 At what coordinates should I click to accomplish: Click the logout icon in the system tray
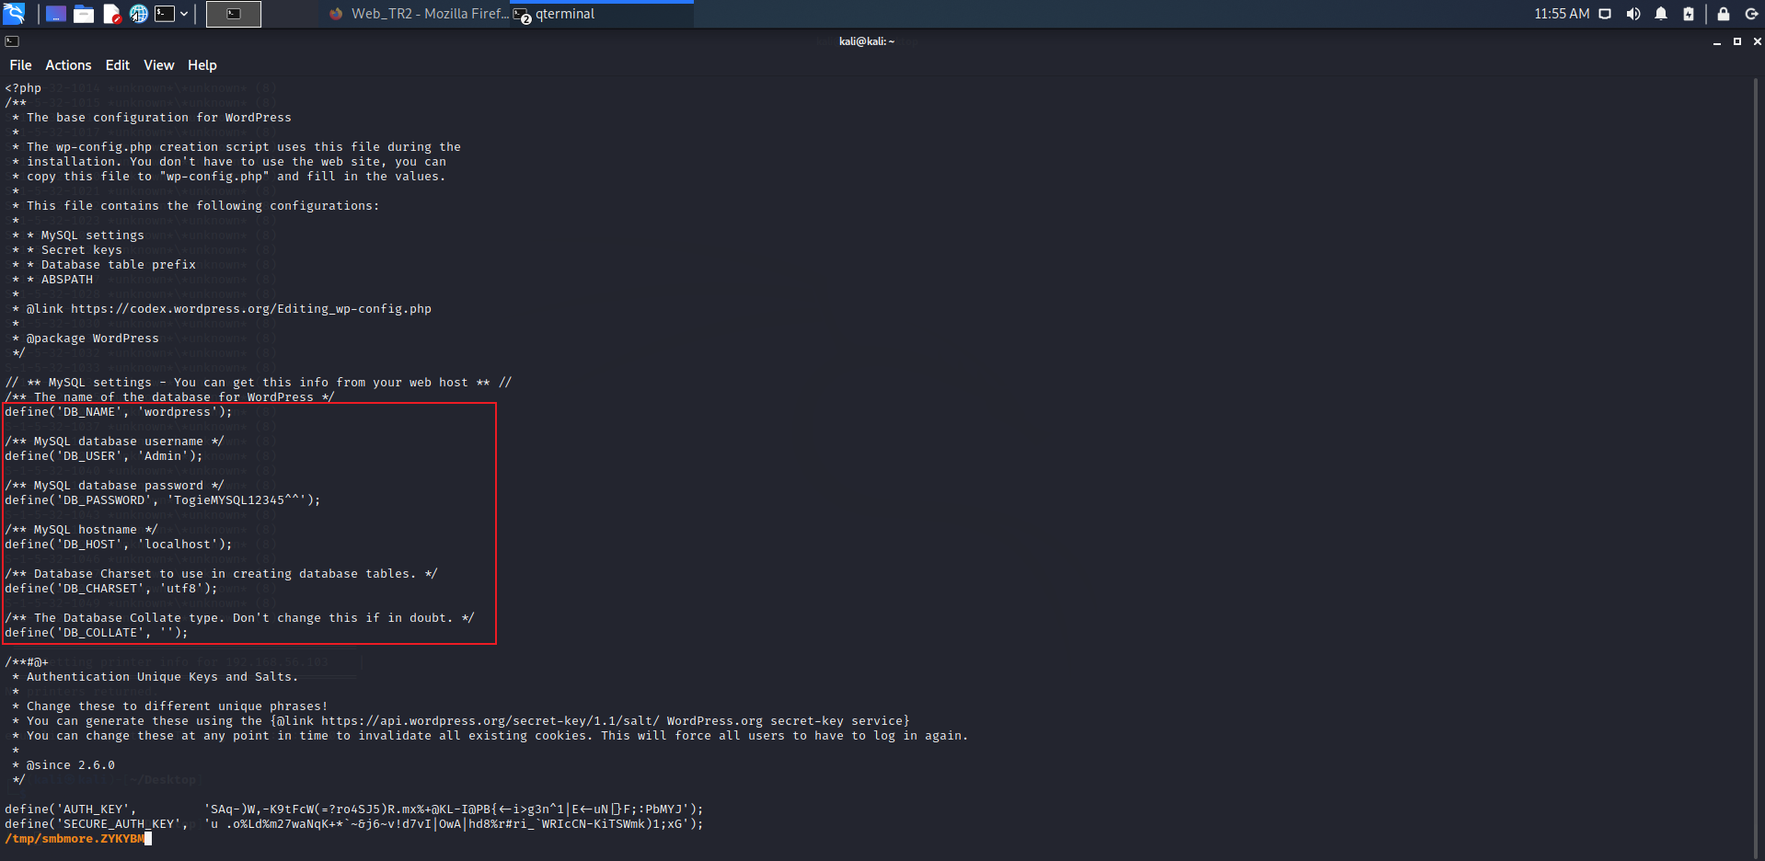(1752, 14)
